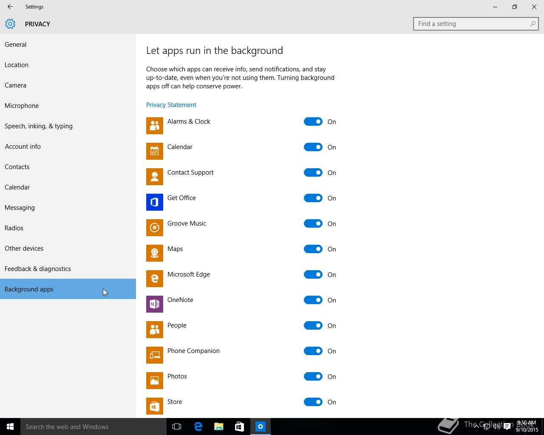Select Messaging in the sidebar

[68, 207]
